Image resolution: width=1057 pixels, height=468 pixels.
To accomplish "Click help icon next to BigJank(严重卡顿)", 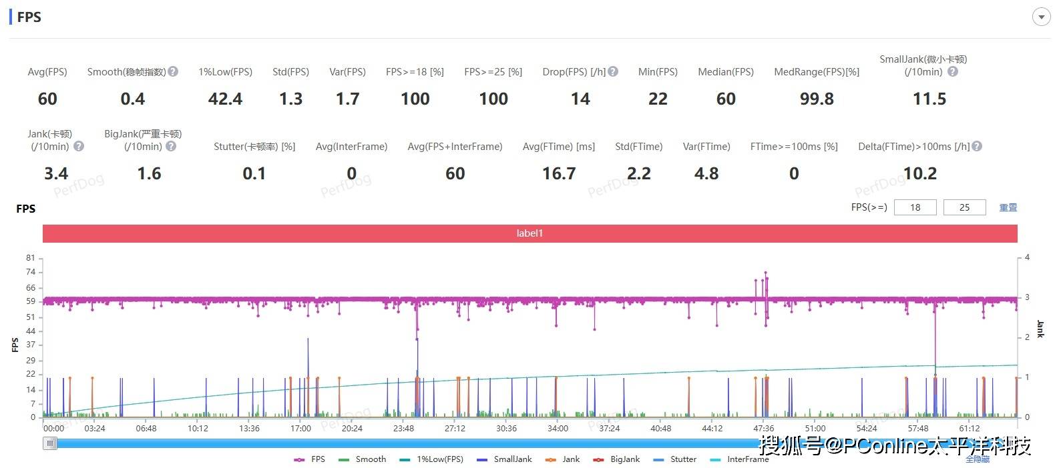I will coord(171,146).
